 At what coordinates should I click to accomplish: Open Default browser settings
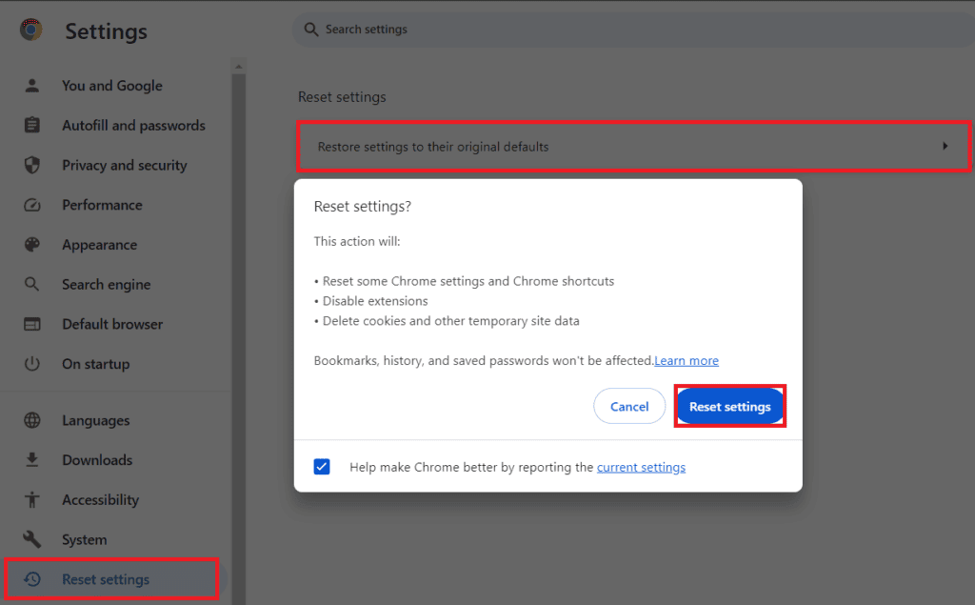point(112,324)
